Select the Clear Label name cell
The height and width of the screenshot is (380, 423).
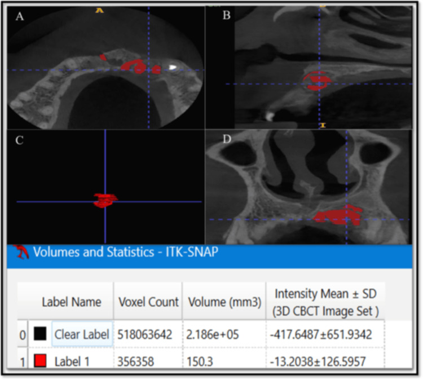click(82, 334)
